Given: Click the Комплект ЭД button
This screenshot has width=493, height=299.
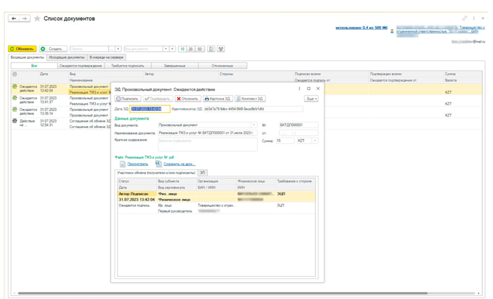Looking at the screenshot, I should click(x=250, y=99).
